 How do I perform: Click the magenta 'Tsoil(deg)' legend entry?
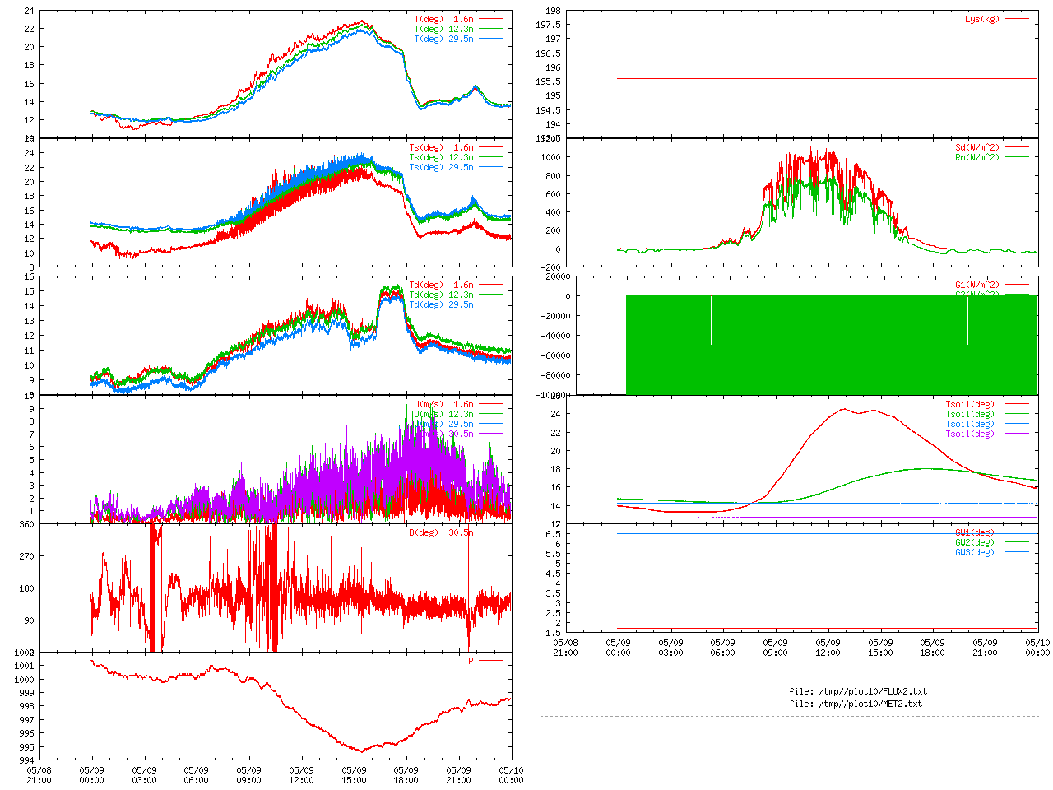click(x=986, y=434)
